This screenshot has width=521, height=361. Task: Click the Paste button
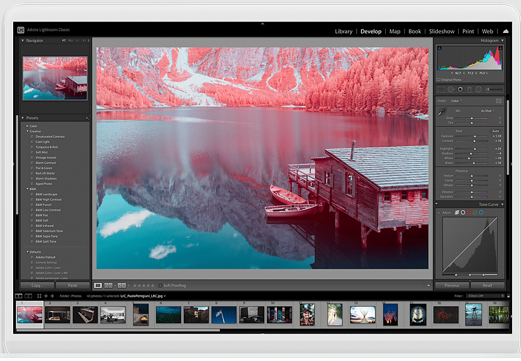pos(73,286)
